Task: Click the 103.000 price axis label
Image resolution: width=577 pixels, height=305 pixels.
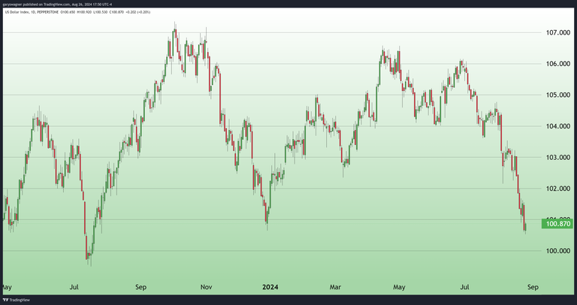Action: (x=556, y=158)
